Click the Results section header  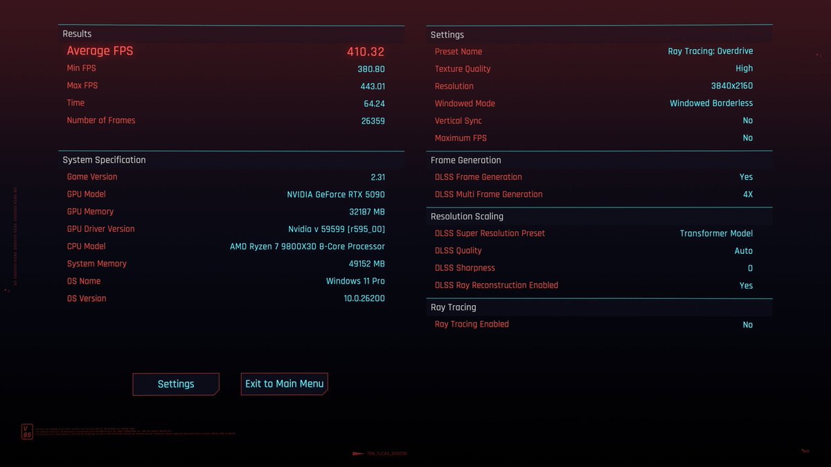pos(77,34)
